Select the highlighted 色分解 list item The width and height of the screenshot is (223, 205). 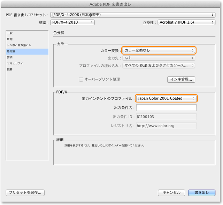click(x=11, y=51)
